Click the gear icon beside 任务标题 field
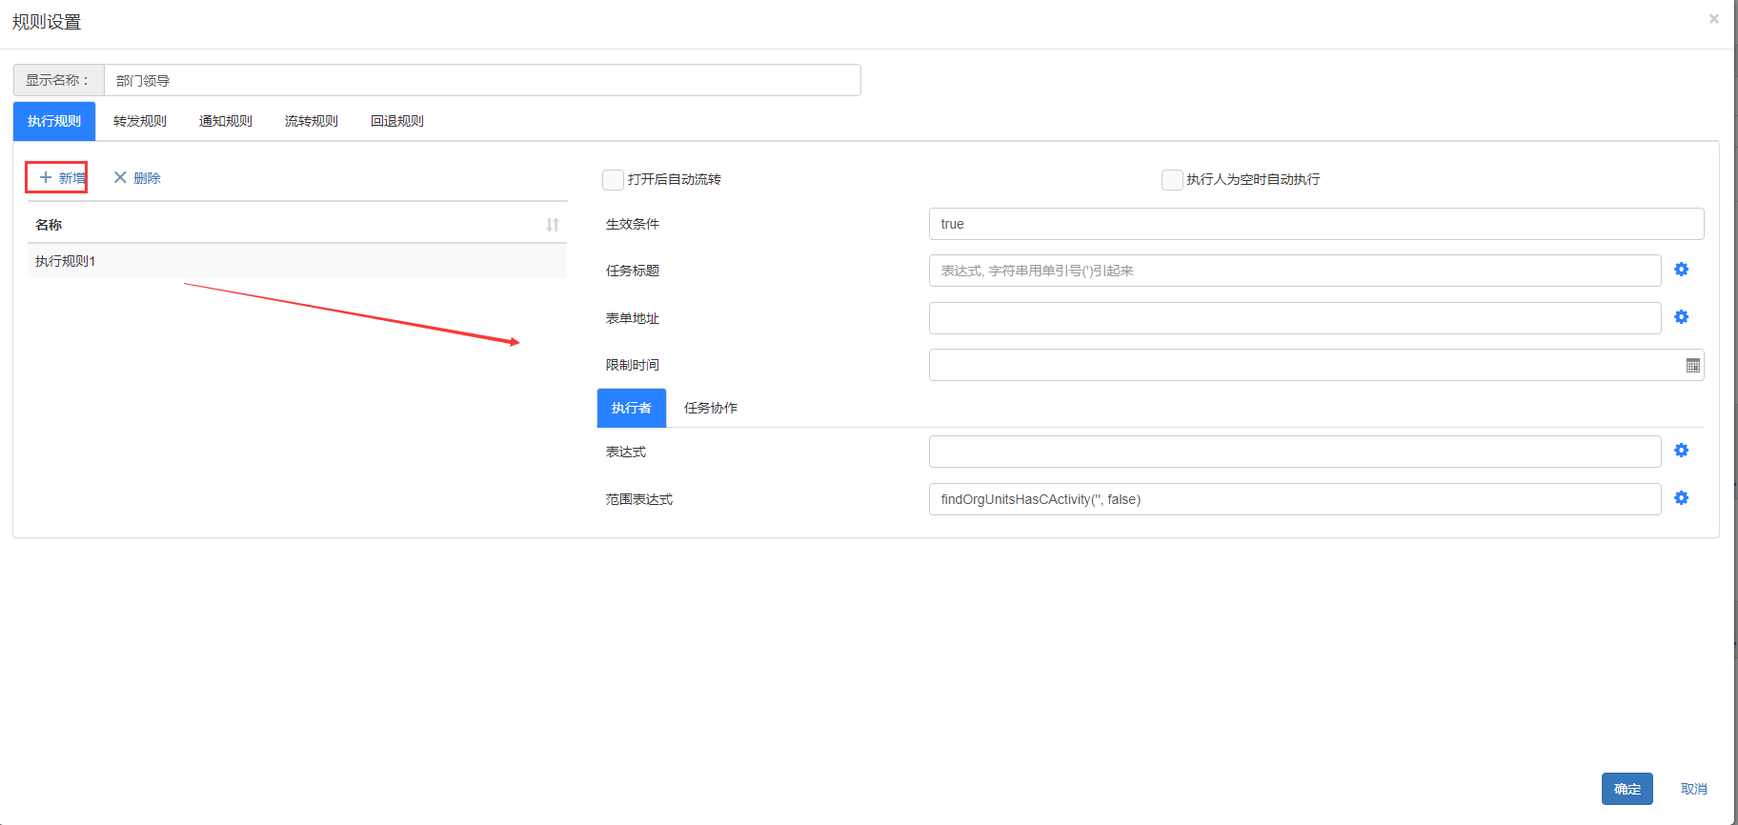 1681,270
